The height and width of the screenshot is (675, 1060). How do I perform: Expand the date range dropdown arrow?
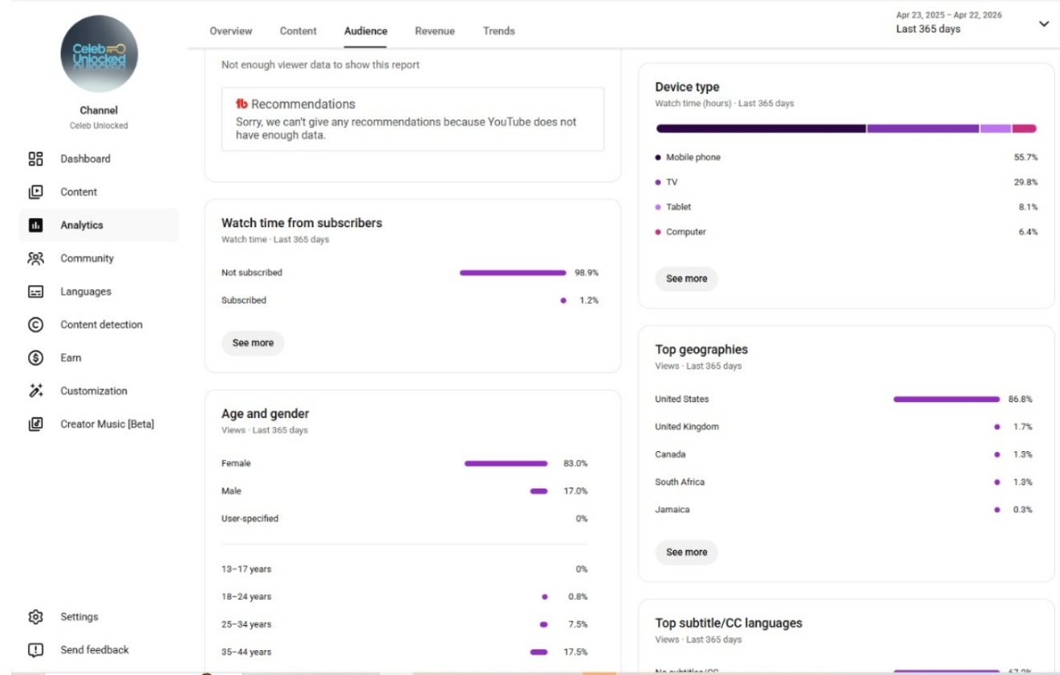coord(1043,24)
